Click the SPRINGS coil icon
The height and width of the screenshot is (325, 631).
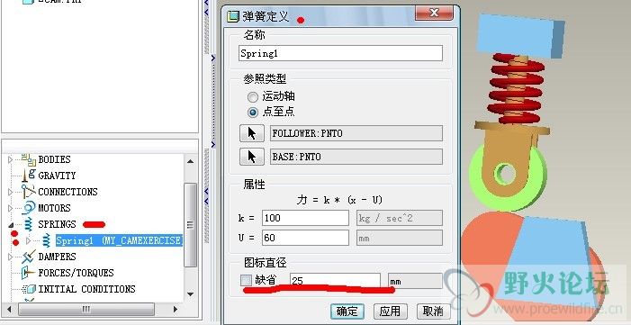[x=29, y=224]
